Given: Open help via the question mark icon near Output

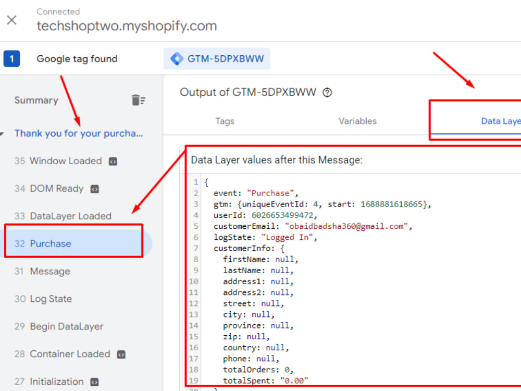Looking at the screenshot, I should (x=327, y=93).
